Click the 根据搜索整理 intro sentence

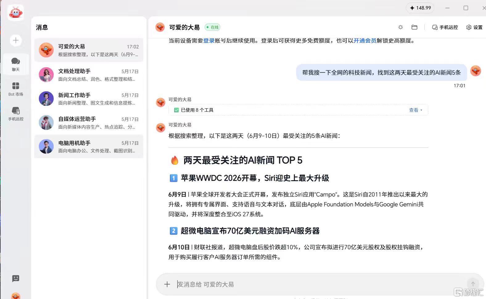254,136
